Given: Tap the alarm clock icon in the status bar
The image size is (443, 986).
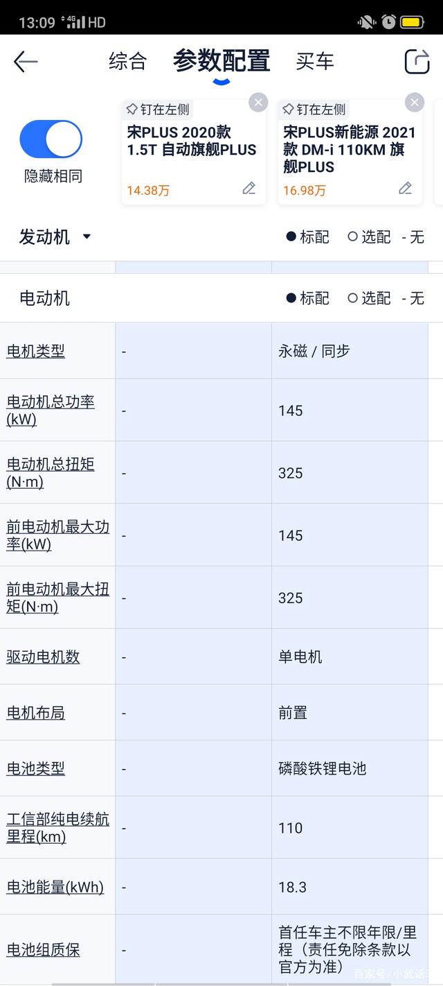Looking at the screenshot, I should tap(388, 21).
